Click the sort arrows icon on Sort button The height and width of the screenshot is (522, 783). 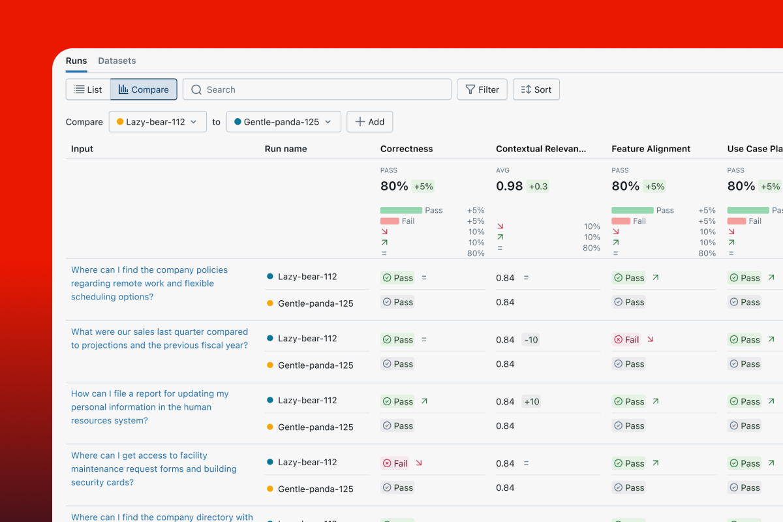[x=526, y=90]
